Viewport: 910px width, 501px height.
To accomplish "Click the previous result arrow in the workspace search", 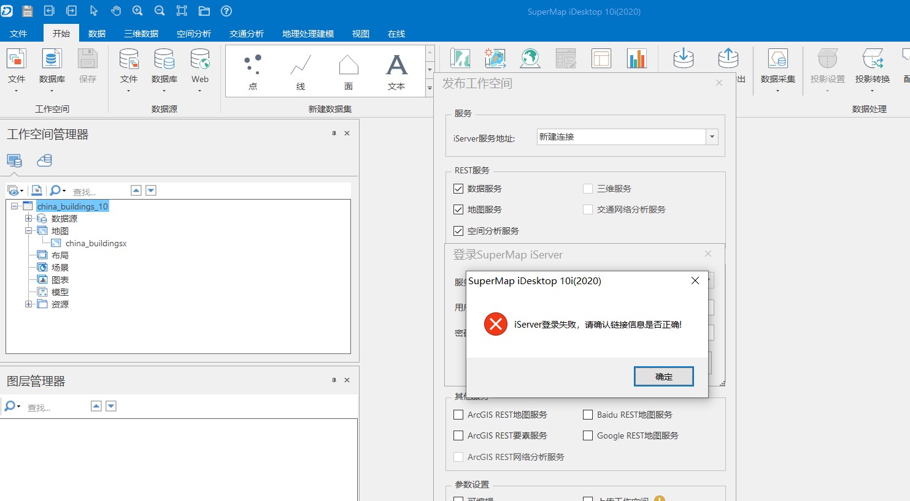I will (136, 190).
